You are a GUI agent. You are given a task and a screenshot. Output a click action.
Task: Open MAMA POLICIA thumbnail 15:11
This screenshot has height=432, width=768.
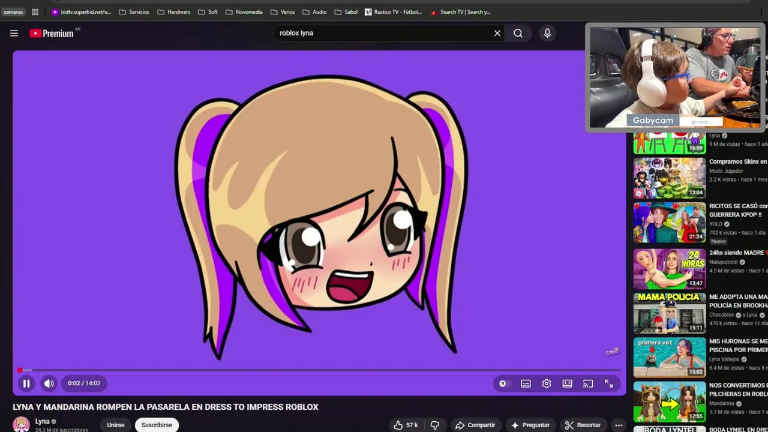click(670, 313)
